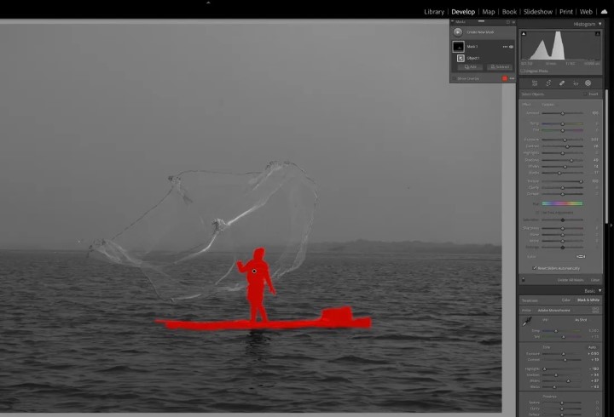Viewport: 614px width, 417px height.
Task: Open the mask Color swatch box
Action: (581, 256)
